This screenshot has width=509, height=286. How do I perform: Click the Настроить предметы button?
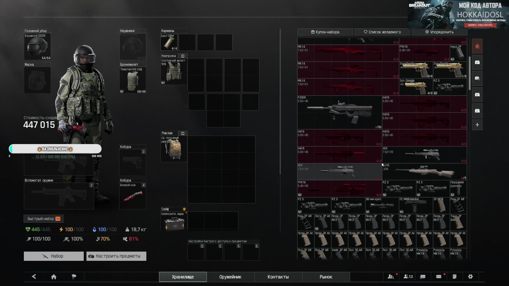click(116, 256)
